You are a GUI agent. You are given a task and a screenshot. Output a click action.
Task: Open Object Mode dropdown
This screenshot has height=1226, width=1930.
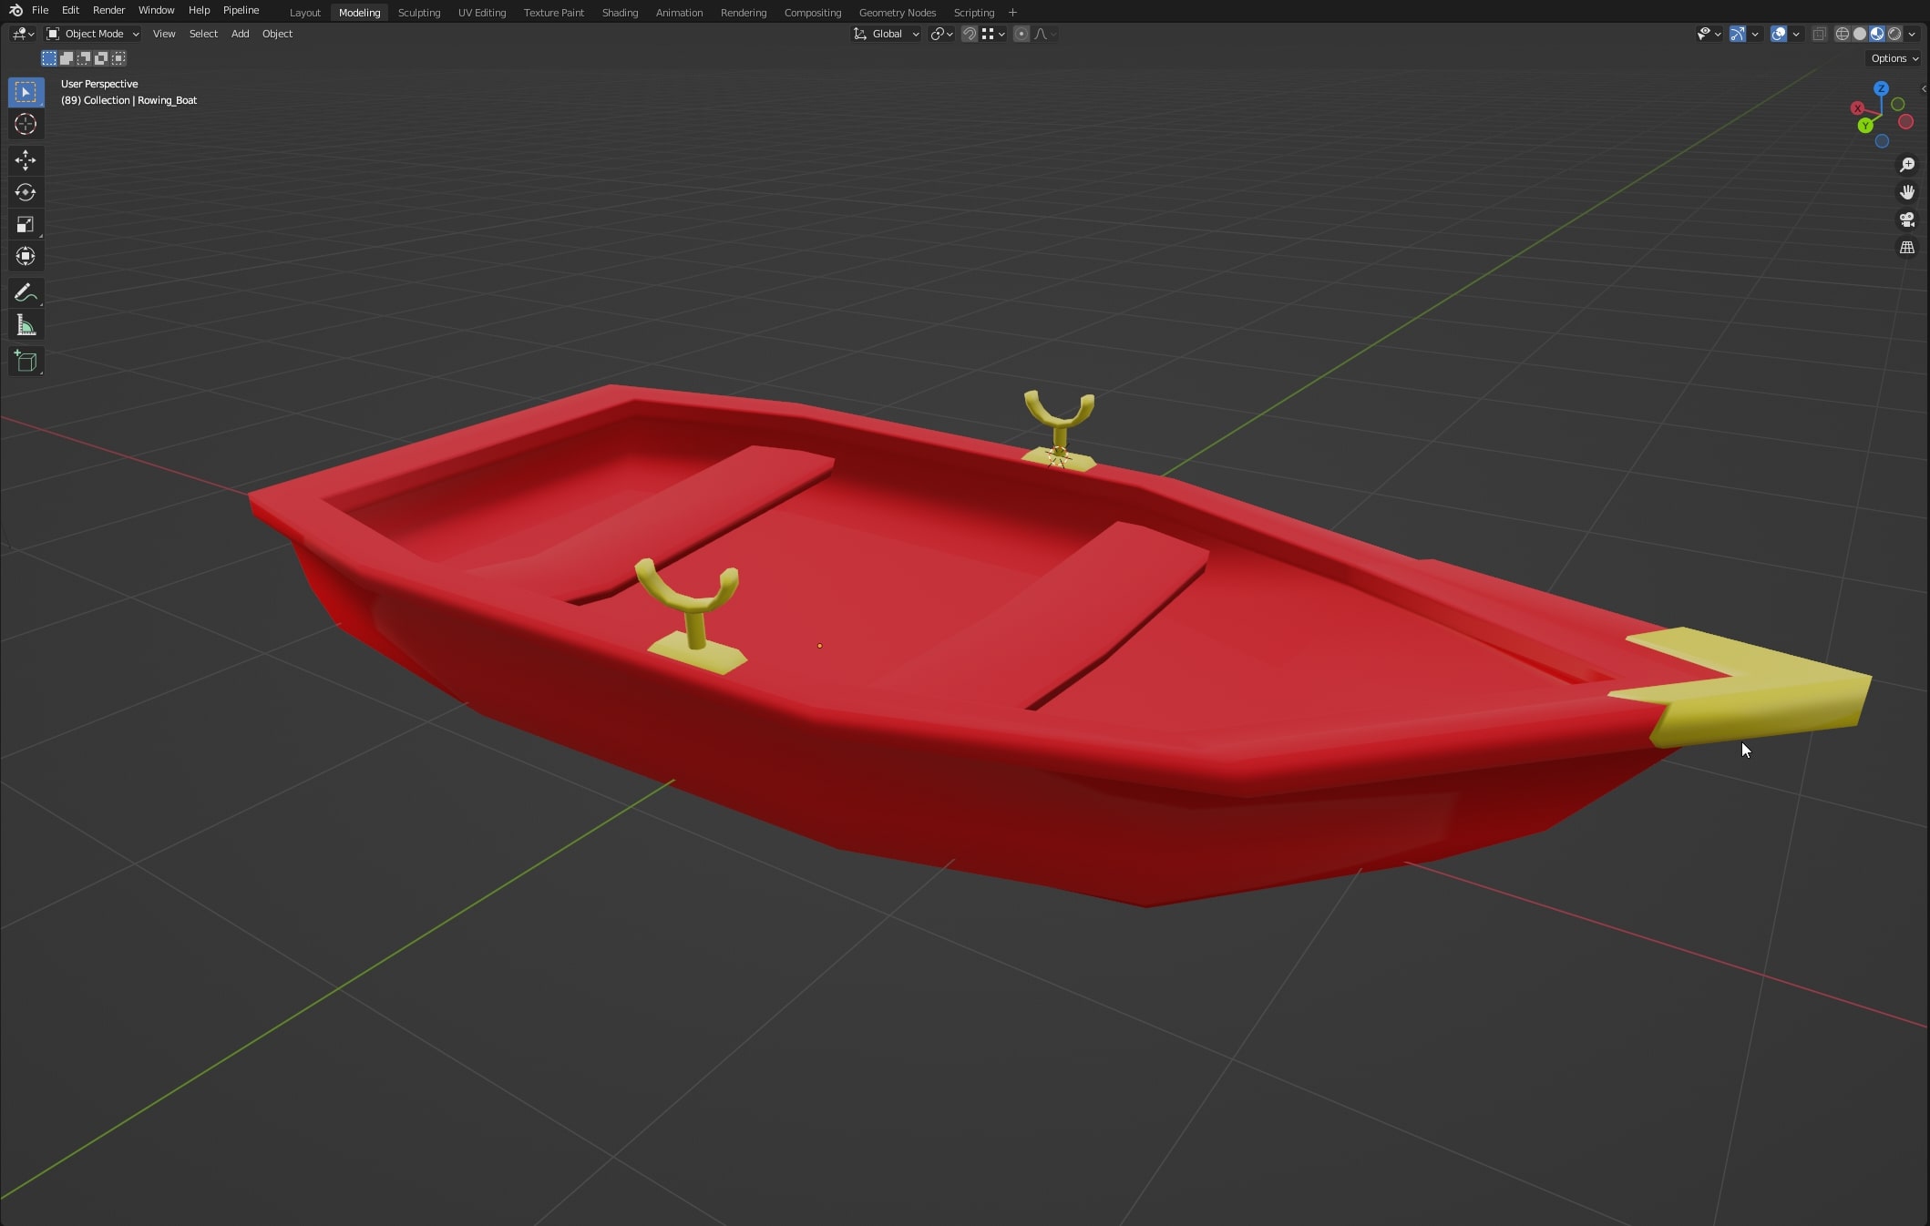tap(93, 34)
